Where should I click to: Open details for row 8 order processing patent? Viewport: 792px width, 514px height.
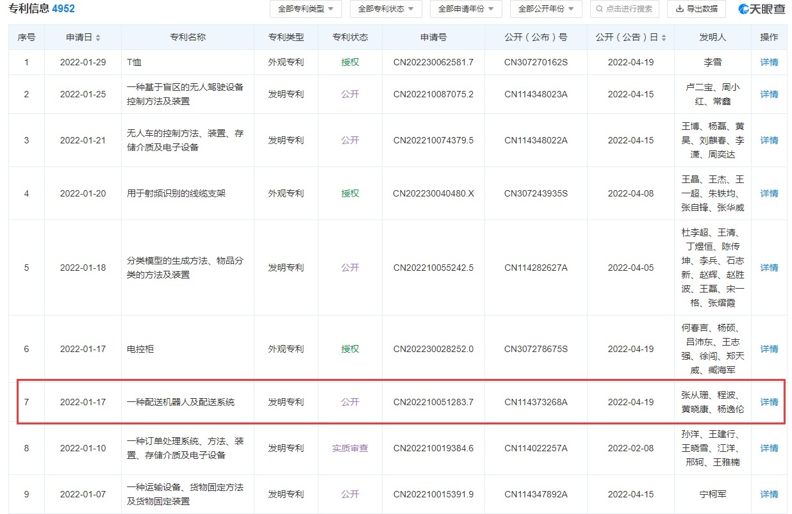point(769,448)
